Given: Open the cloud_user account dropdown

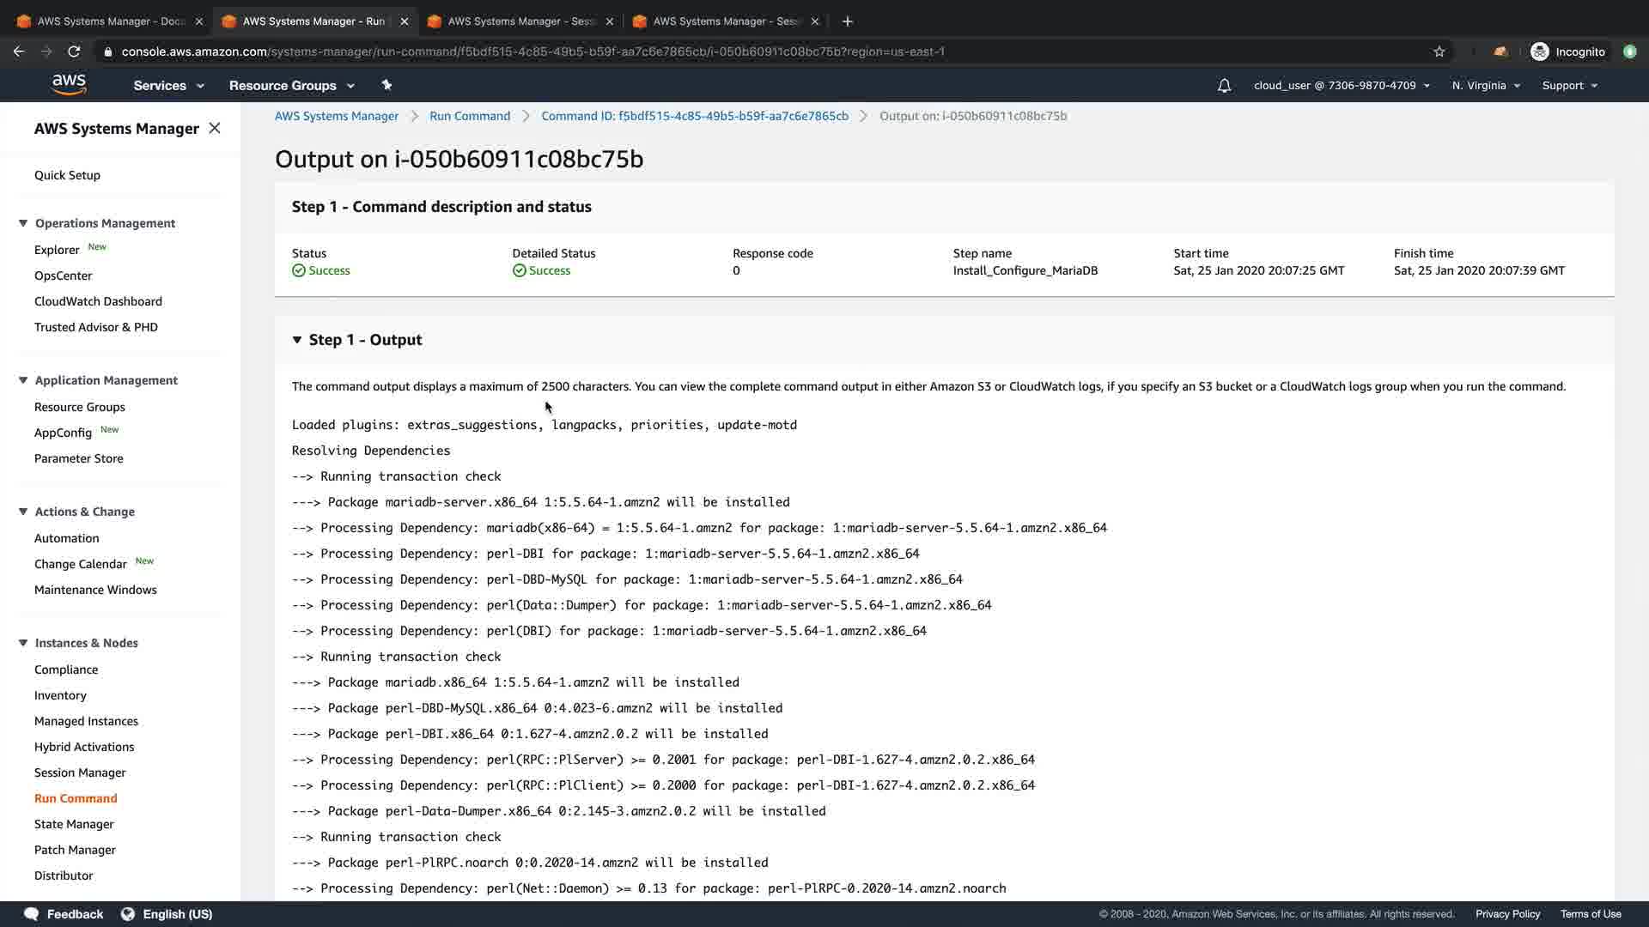Looking at the screenshot, I should tap(1341, 86).
